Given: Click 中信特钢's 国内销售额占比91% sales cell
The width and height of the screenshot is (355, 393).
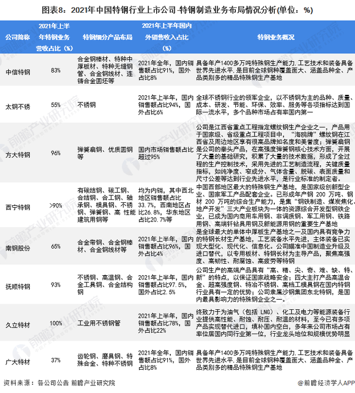Looking at the screenshot, I should 166,70.
